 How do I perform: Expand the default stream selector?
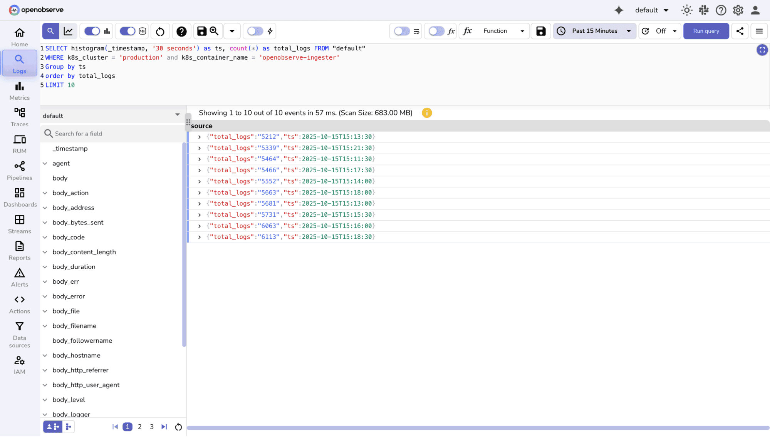[177, 114]
